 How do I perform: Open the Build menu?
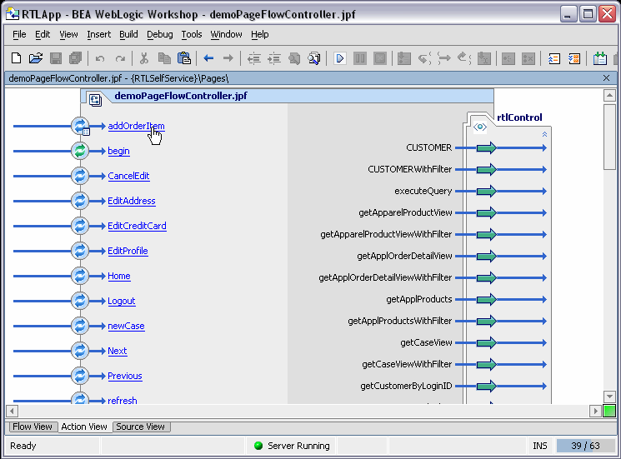coord(128,34)
